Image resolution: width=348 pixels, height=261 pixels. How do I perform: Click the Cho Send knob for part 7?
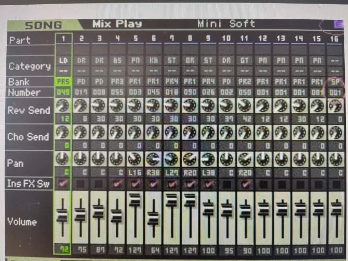pos(171,132)
